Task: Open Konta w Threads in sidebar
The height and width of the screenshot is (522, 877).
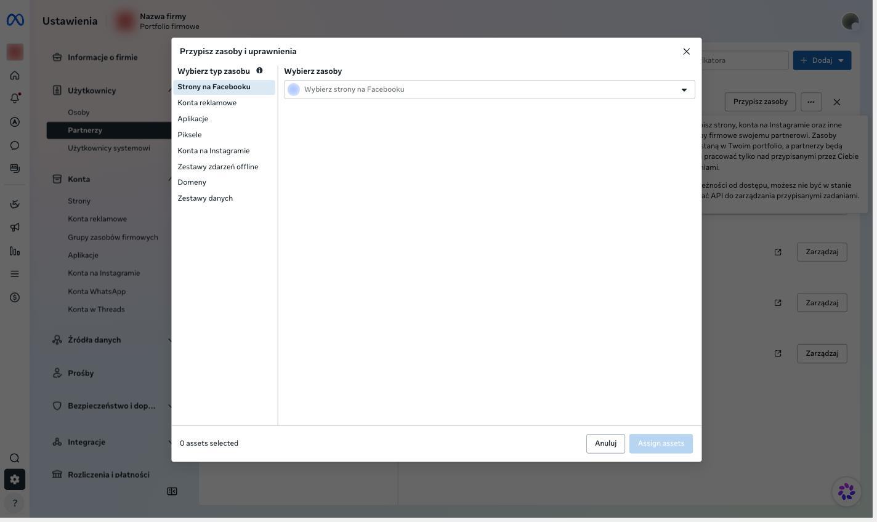Action: pyautogui.click(x=96, y=310)
